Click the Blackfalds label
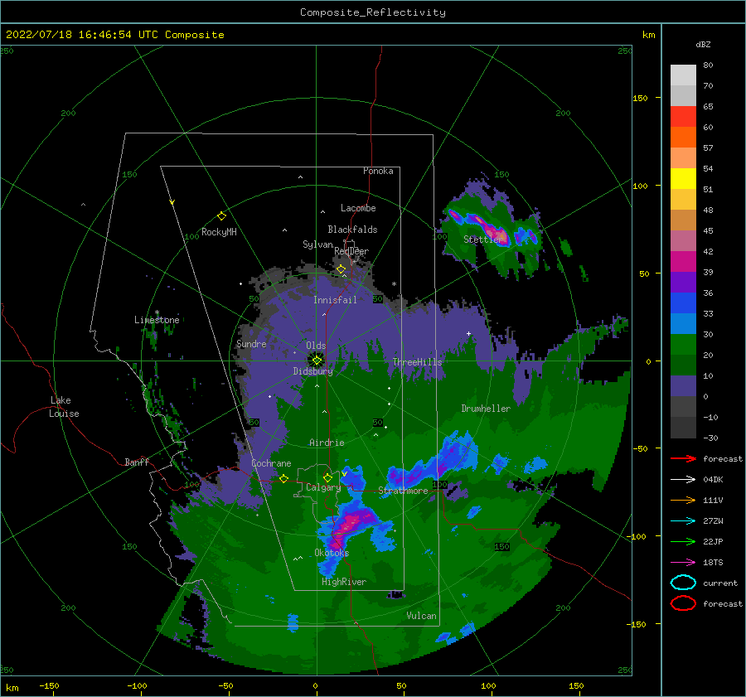 tap(352, 230)
